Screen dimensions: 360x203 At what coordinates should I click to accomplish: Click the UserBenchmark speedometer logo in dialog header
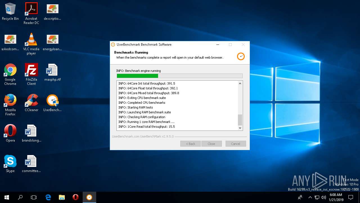(241, 56)
